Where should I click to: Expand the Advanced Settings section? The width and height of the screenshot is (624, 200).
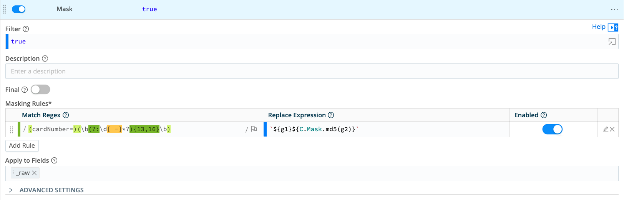click(x=46, y=190)
